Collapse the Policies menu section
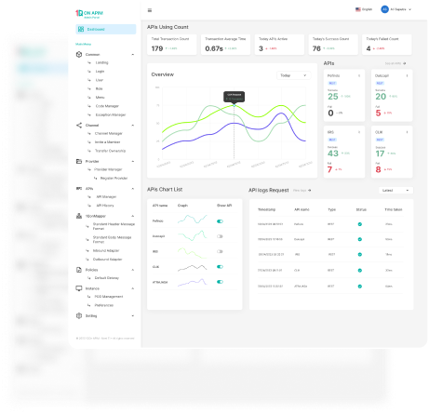 click(133, 270)
